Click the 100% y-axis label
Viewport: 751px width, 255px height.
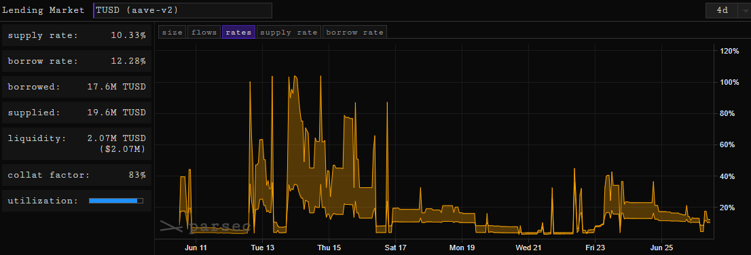(730, 82)
